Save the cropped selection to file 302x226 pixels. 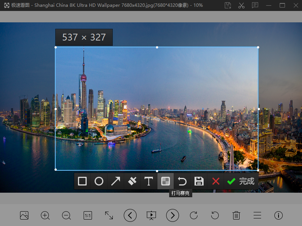click(x=199, y=181)
